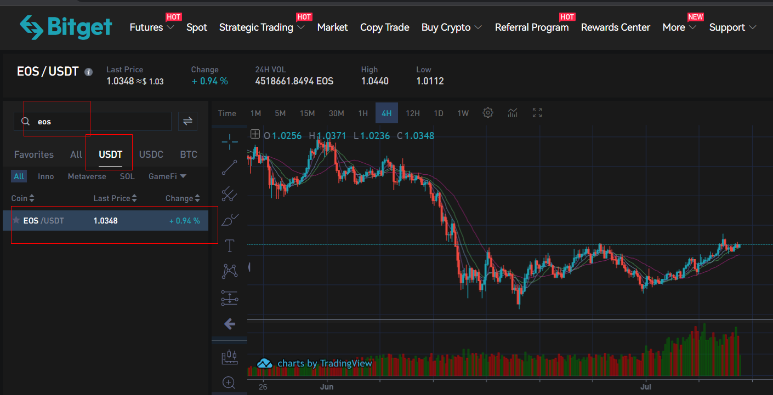This screenshot has height=395, width=773.
Task: Open the indicators icon
Action: 513,113
